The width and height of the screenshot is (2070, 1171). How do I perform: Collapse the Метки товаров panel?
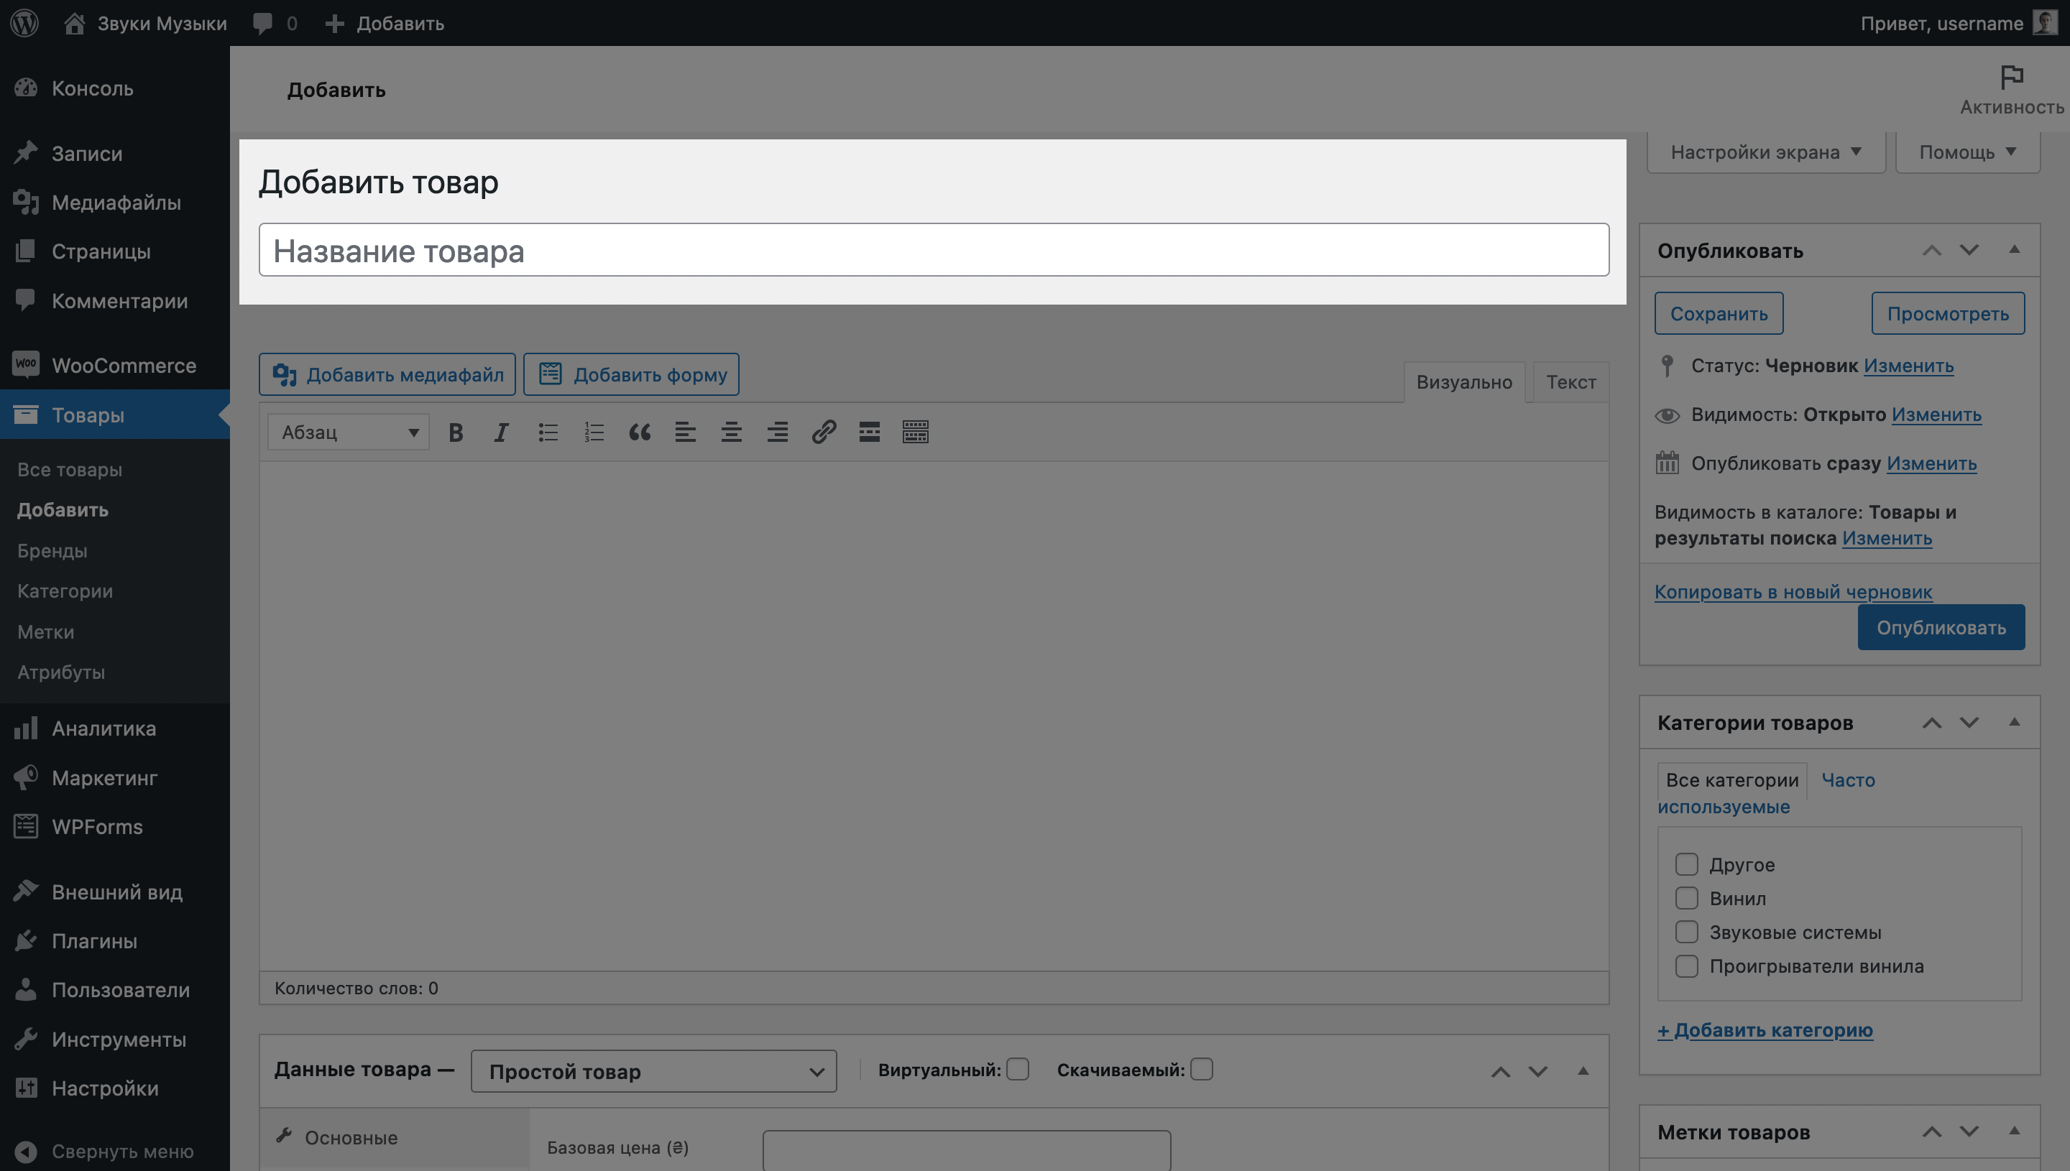point(2015,1131)
